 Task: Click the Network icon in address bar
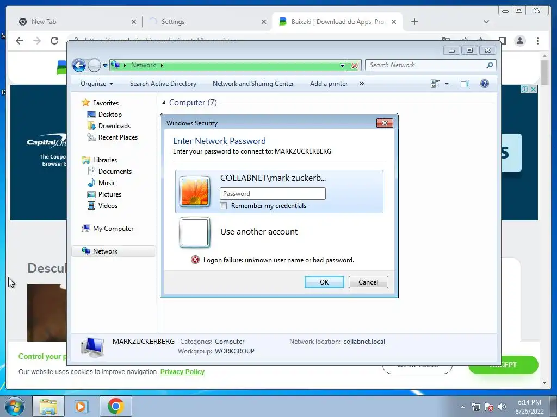click(x=115, y=65)
